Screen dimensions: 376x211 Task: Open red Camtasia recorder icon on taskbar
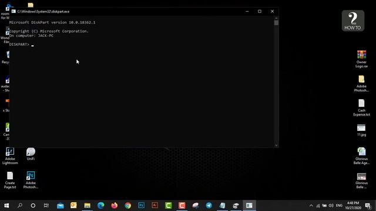pyautogui.click(x=182, y=206)
